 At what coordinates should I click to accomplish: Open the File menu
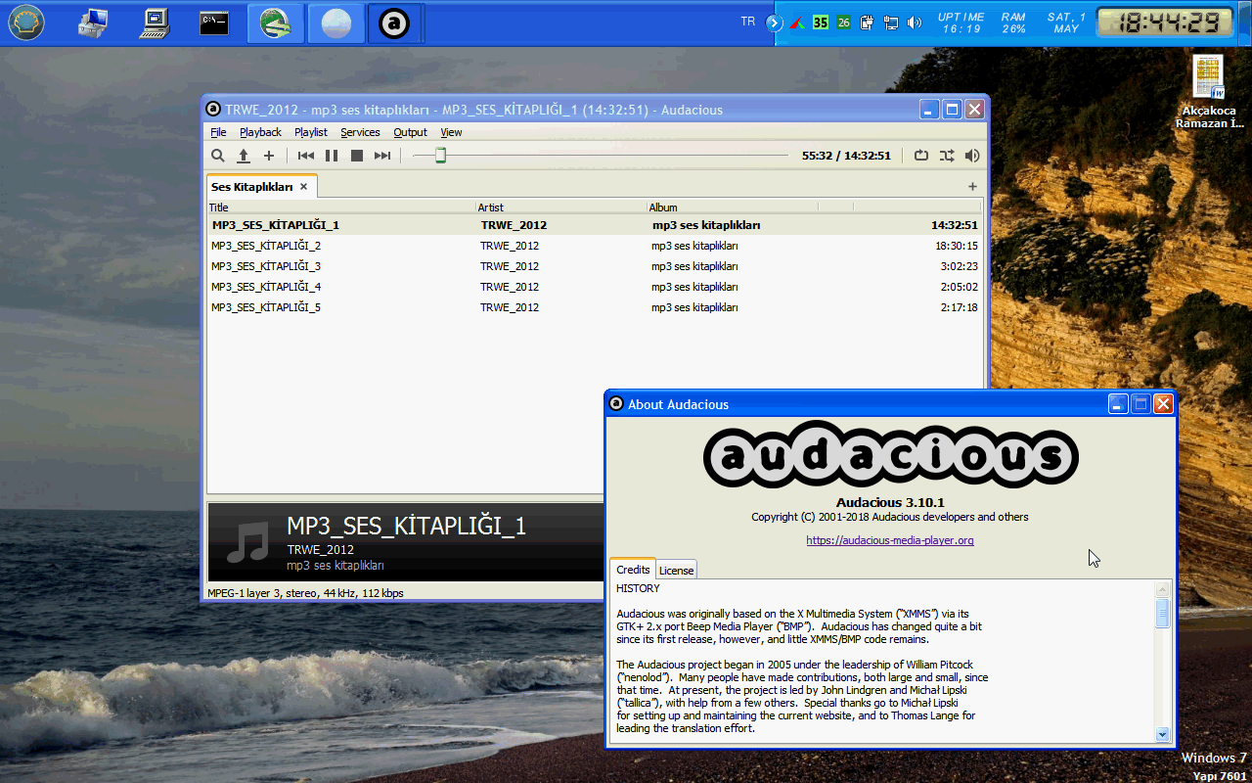click(x=218, y=132)
